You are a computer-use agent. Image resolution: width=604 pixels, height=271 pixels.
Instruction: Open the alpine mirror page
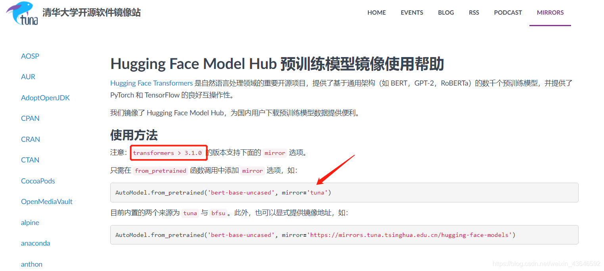[x=30, y=222]
